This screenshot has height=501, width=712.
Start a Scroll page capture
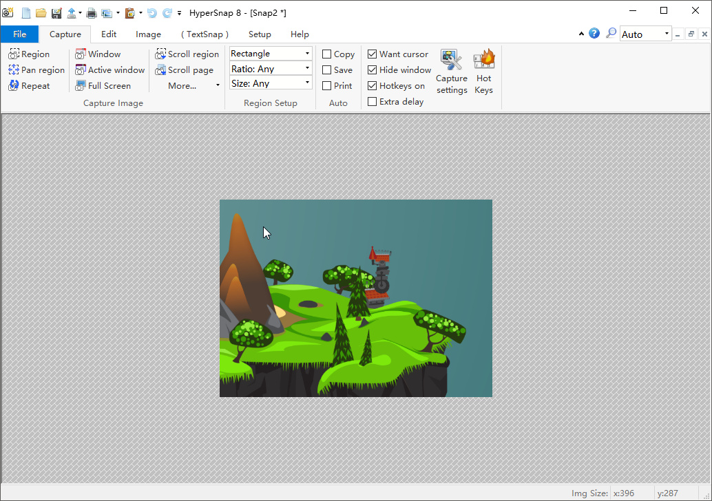[x=185, y=70]
